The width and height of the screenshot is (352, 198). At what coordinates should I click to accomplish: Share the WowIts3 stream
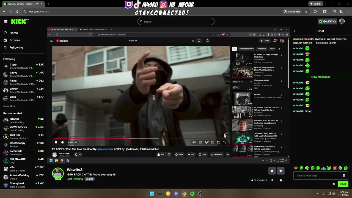272,180
